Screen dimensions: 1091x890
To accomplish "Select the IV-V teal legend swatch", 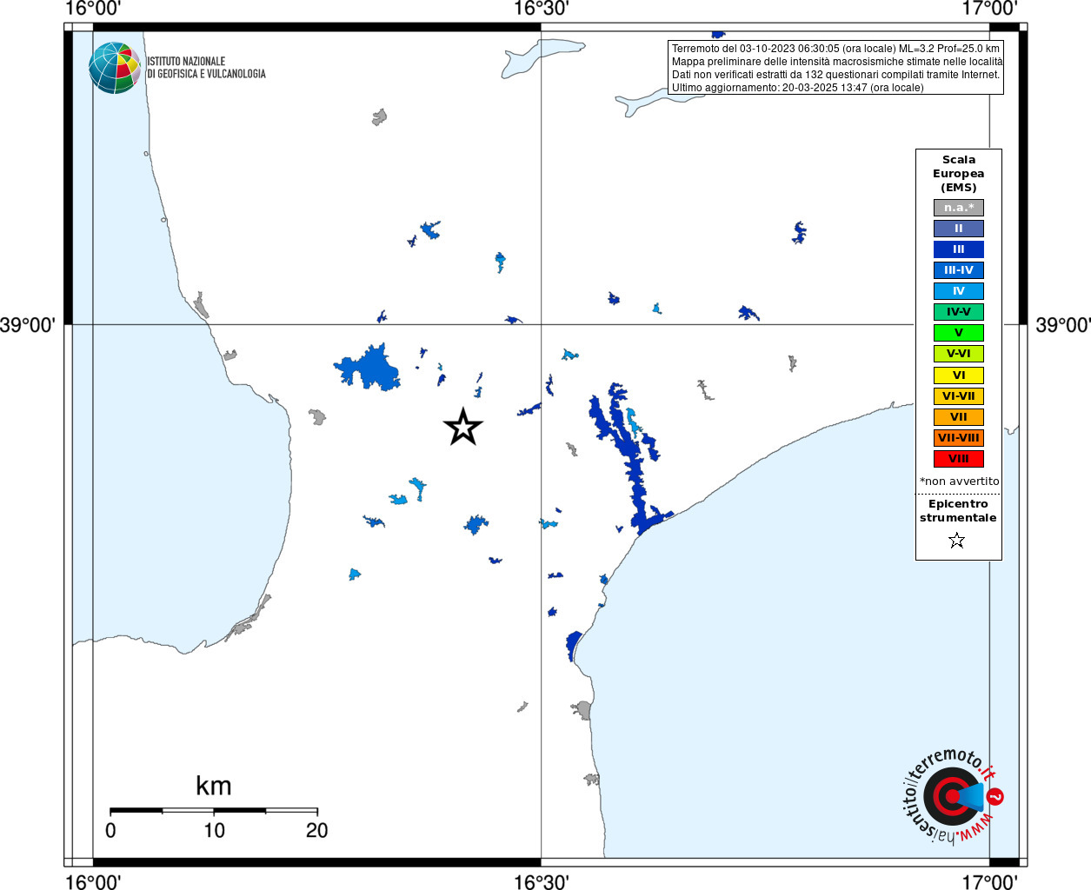I will (x=958, y=312).
